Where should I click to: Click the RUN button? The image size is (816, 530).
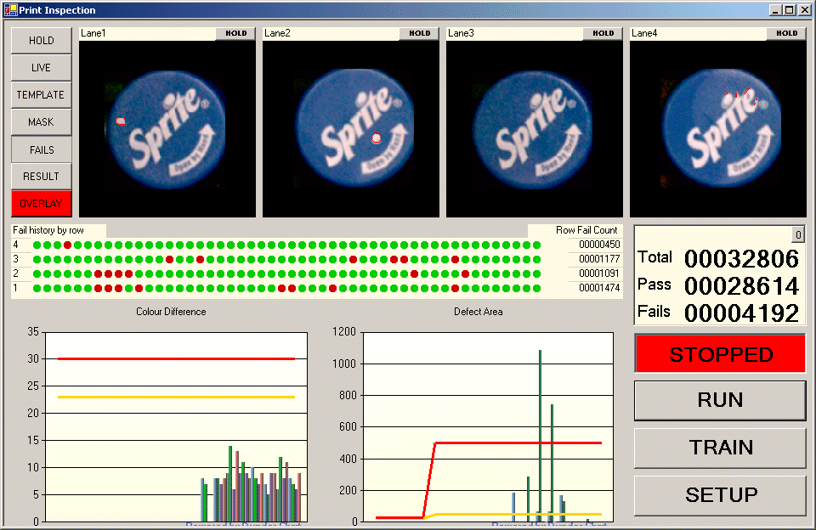point(720,400)
